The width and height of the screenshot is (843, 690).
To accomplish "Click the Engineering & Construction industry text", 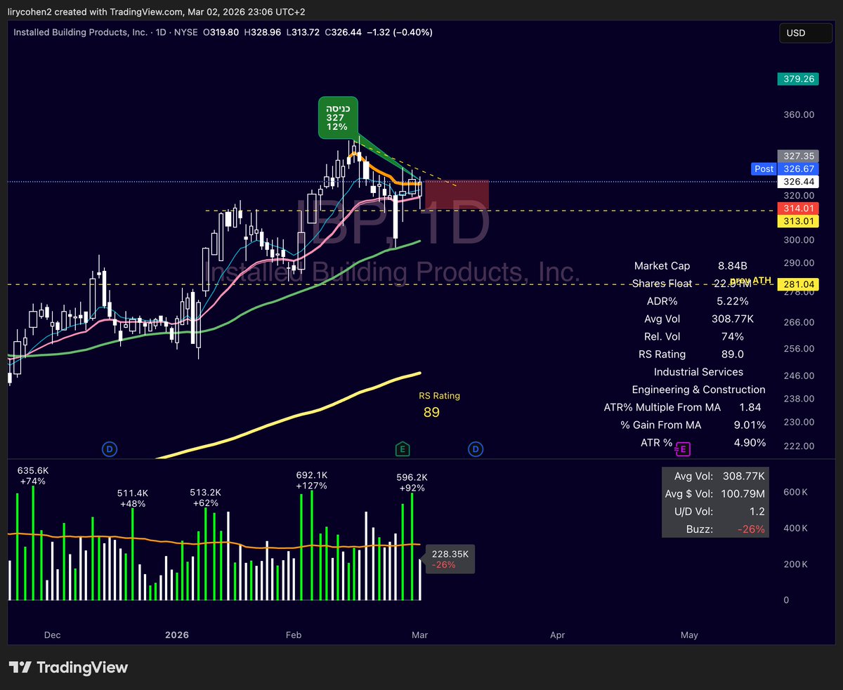I will click(x=698, y=390).
